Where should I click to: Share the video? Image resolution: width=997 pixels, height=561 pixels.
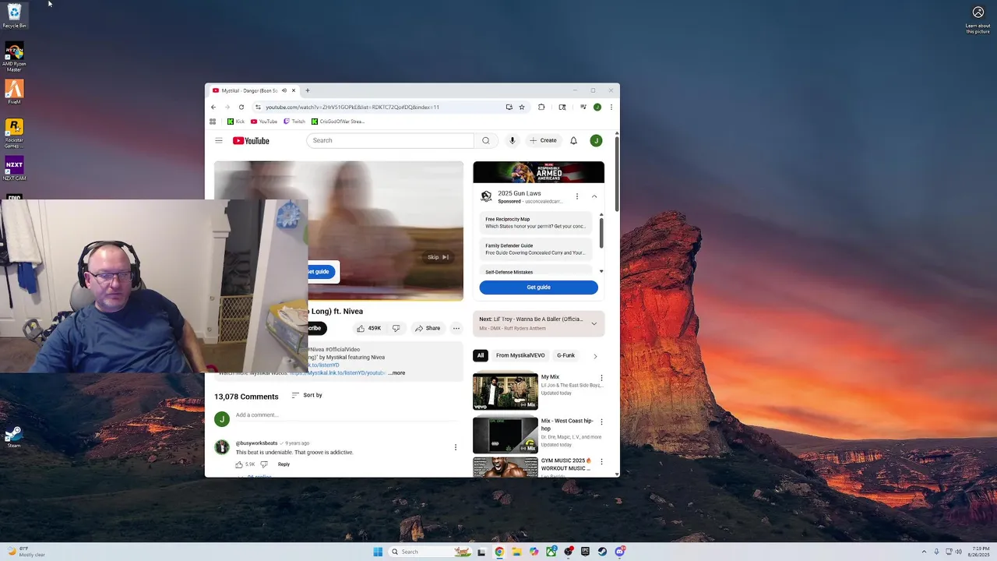click(x=428, y=328)
